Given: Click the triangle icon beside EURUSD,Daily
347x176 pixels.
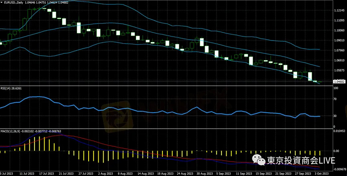Looking at the screenshot, I should click(2, 2).
